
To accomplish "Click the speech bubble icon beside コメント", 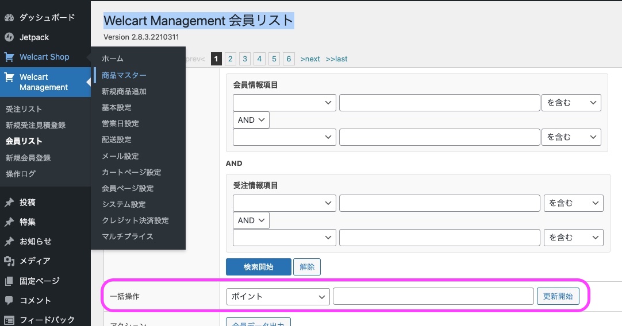I will coord(9,300).
